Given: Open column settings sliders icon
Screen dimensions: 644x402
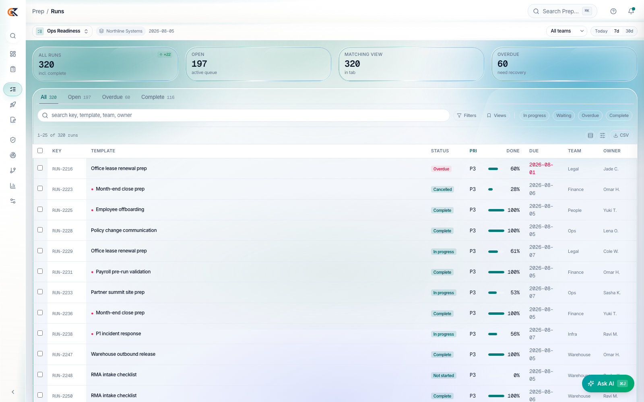Looking at the screenshot, I should click(603, 135).
